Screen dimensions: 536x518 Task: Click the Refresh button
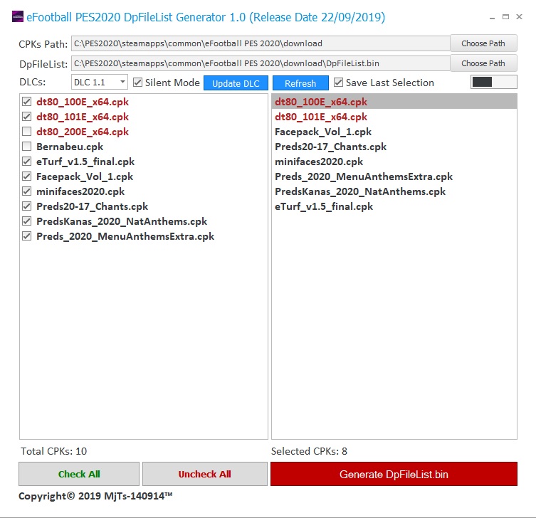tap(300, 83)
